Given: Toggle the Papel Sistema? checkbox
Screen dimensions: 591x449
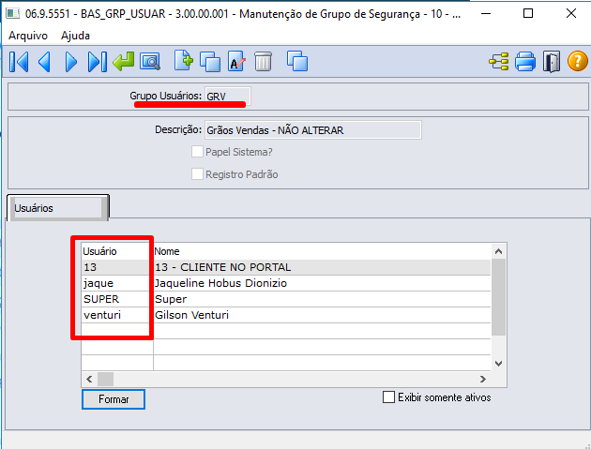Looking at the screenshot, I should click(197, 152).
